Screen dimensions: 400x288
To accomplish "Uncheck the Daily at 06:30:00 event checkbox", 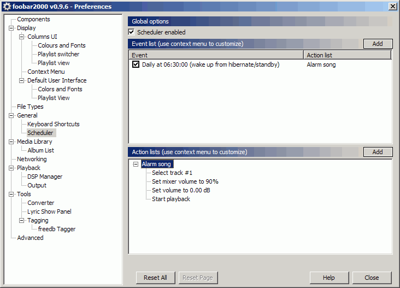I will point(136,64).
